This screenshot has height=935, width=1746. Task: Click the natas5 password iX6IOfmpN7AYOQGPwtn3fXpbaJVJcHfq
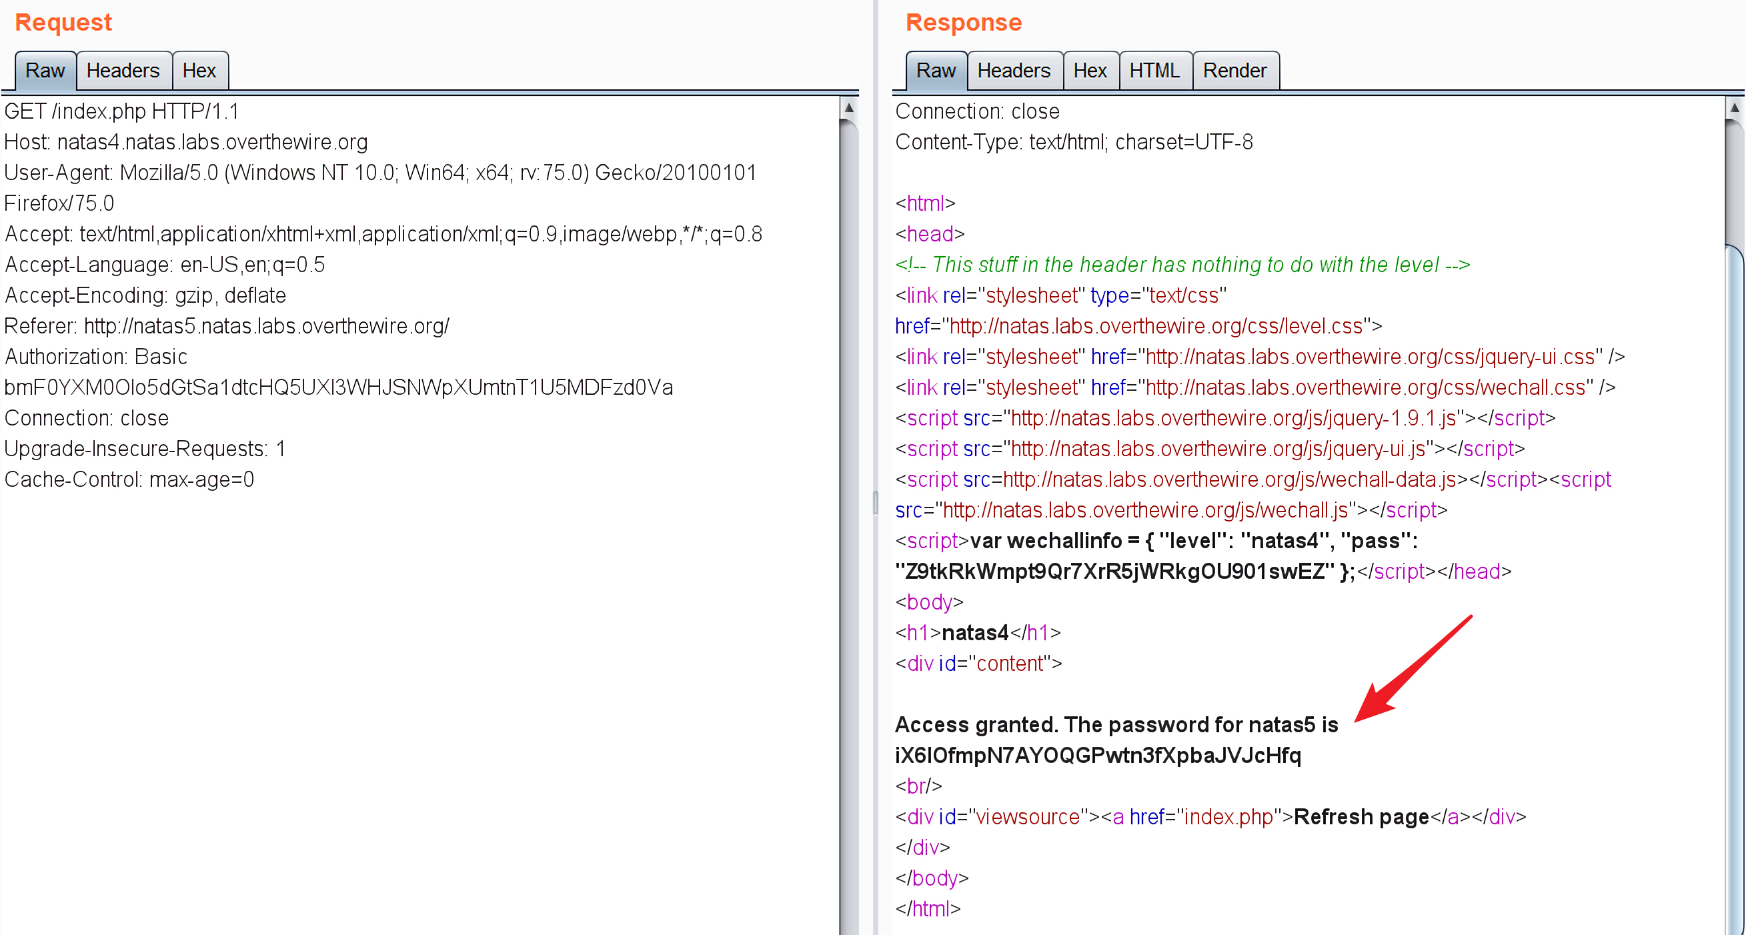(x=1098, y=756)
